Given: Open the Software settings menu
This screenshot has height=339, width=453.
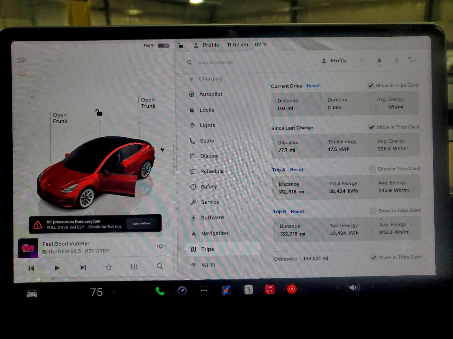Looking at the screenshot, I should click(207, 218).
